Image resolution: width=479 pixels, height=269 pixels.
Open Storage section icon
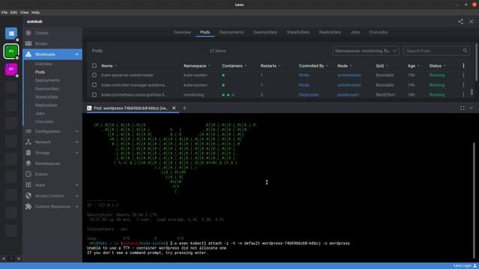28,152
